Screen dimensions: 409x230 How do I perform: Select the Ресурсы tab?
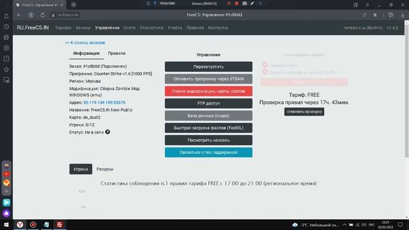click(x=105, y=169)
